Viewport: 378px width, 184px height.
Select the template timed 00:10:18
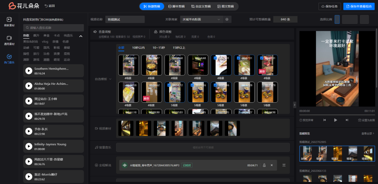coord(128,92)
